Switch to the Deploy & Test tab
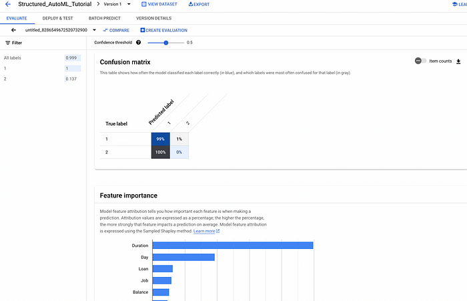467x301 pixels. pyautogui.click(x=58, y=18)
